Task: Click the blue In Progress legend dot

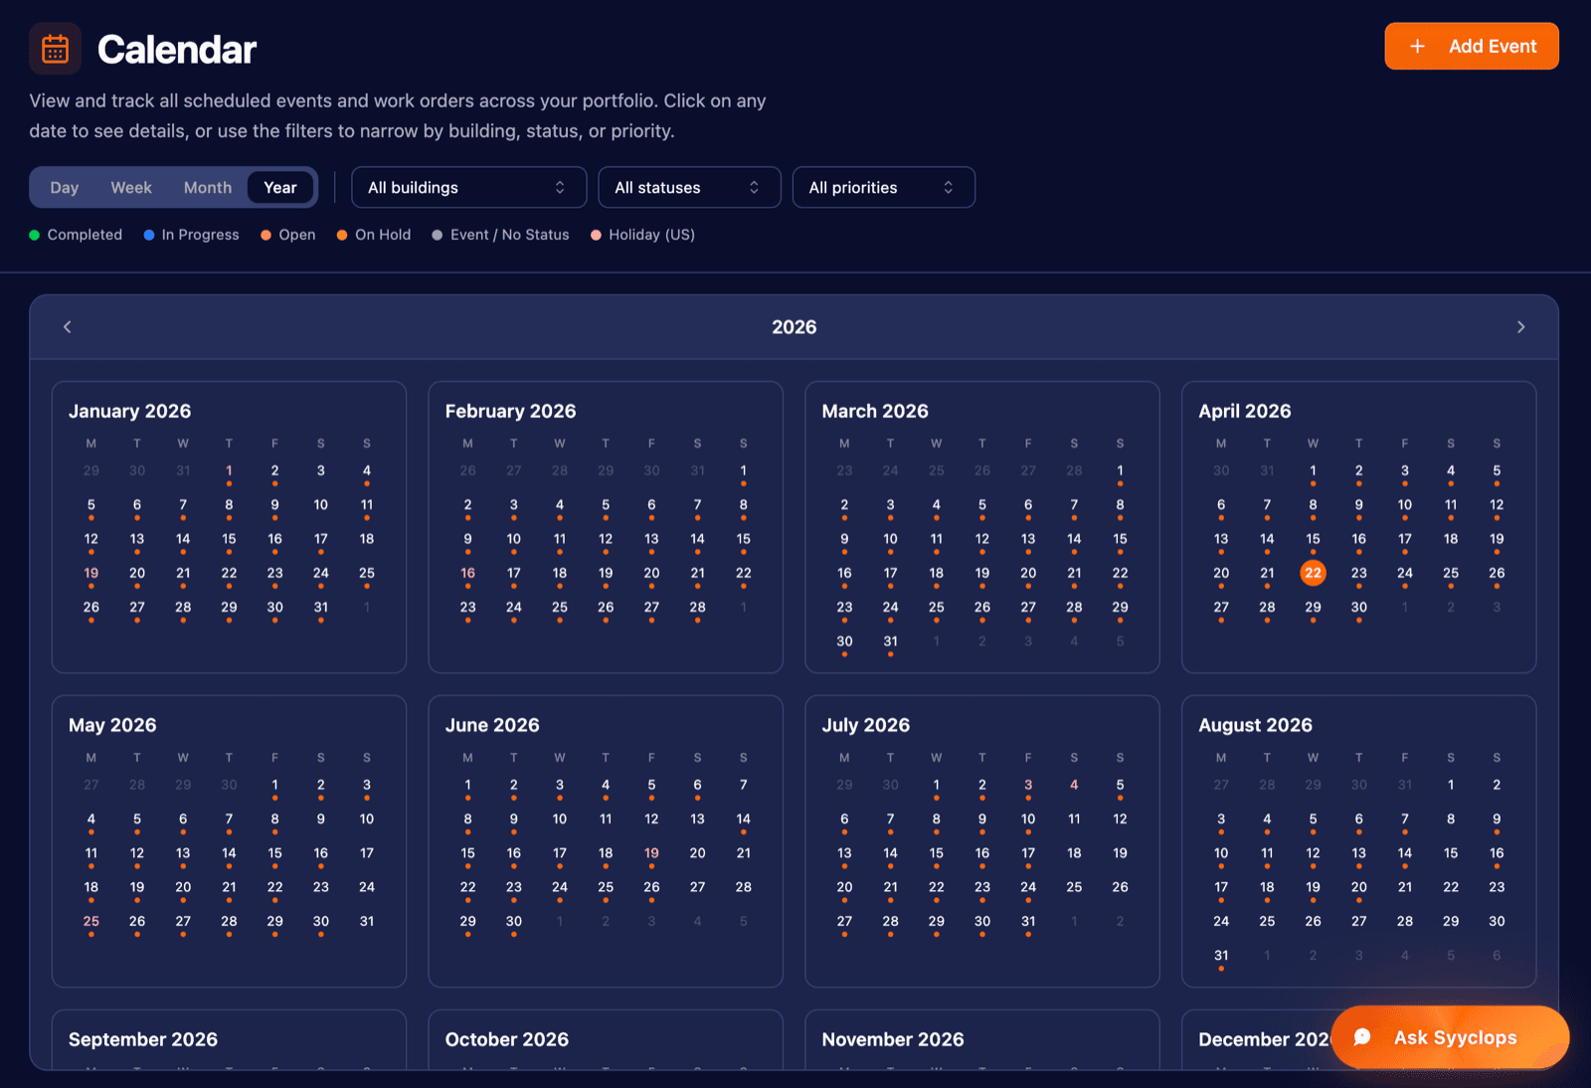Action: coord(149,235)
